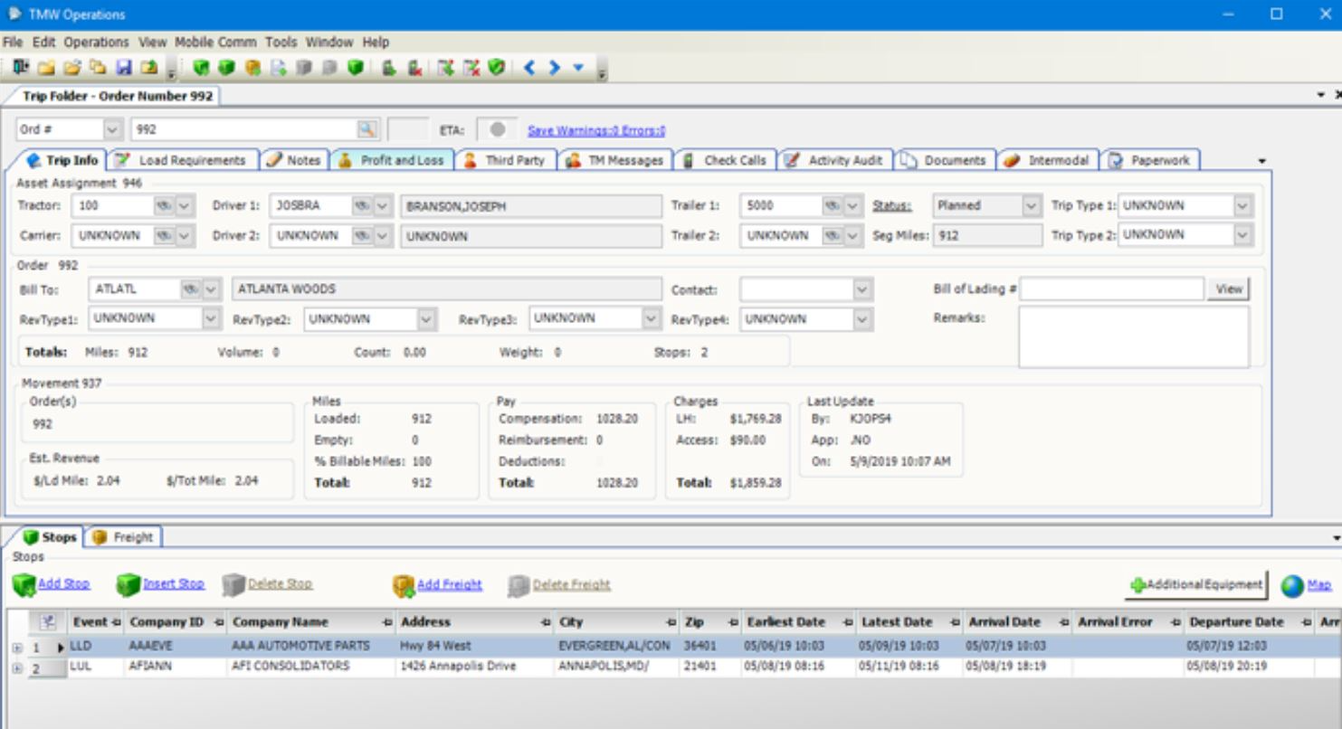
Task: Click the Trailer 1 lookup eye icon
Action: pos(832,205)
